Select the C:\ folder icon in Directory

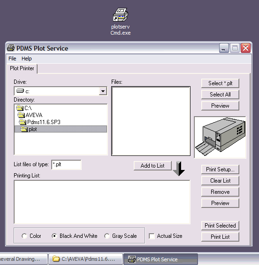20,108
